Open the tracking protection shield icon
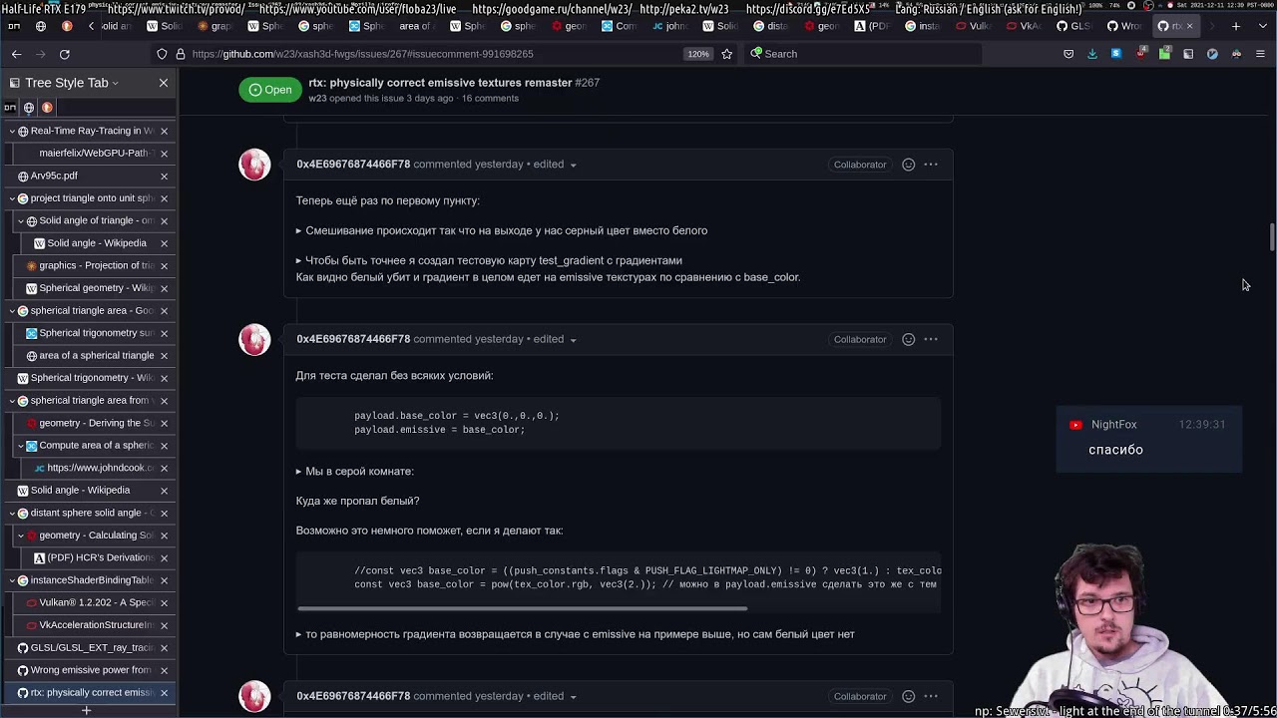The image size is (1277, 718). 162,54
